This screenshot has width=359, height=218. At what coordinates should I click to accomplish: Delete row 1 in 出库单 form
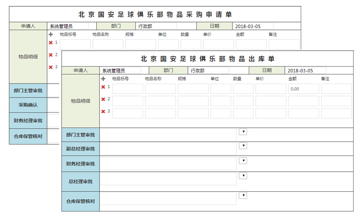pos(103,87)
